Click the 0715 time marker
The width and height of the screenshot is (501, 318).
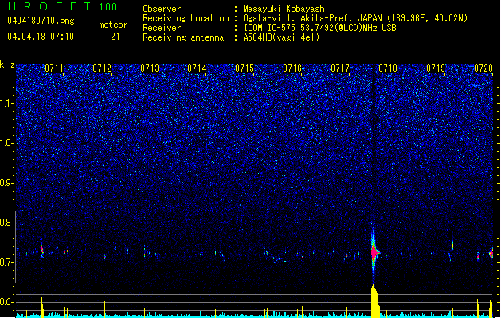(245, 68)
